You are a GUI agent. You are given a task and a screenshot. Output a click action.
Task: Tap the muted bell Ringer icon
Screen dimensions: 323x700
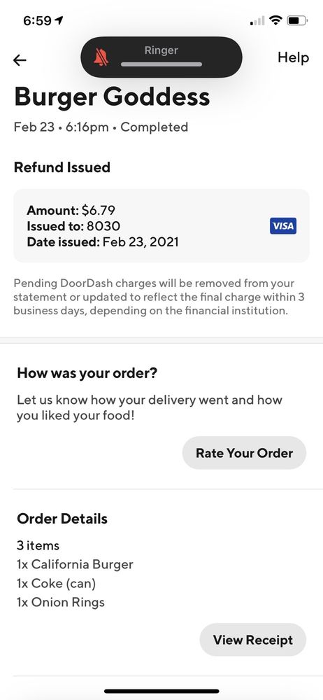(x=101, y=57)
